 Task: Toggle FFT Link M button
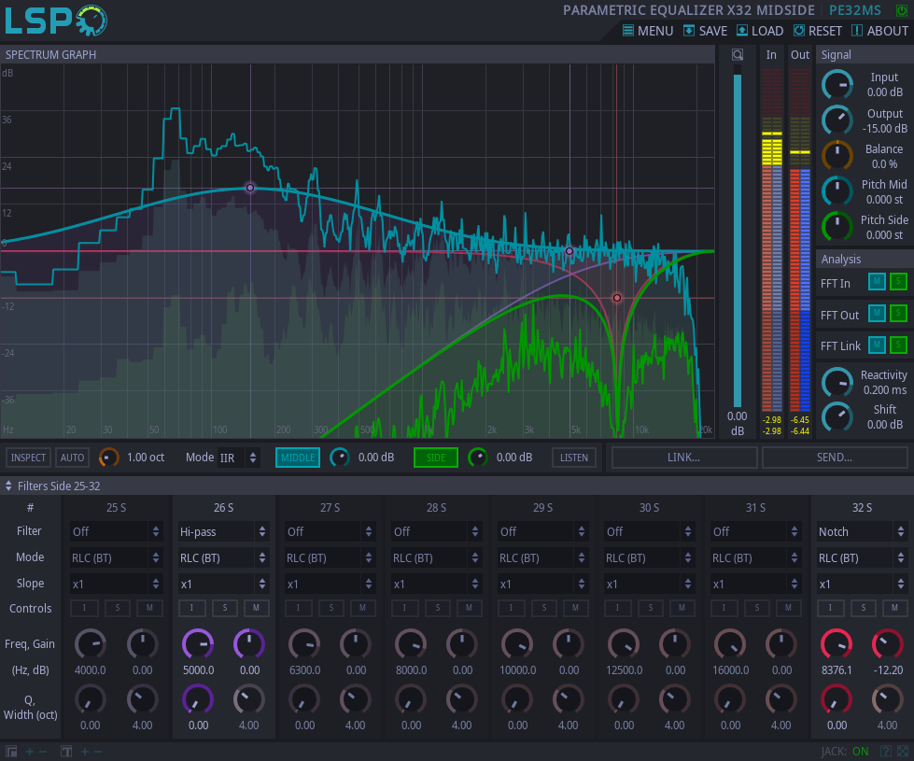tap(877, 345)
